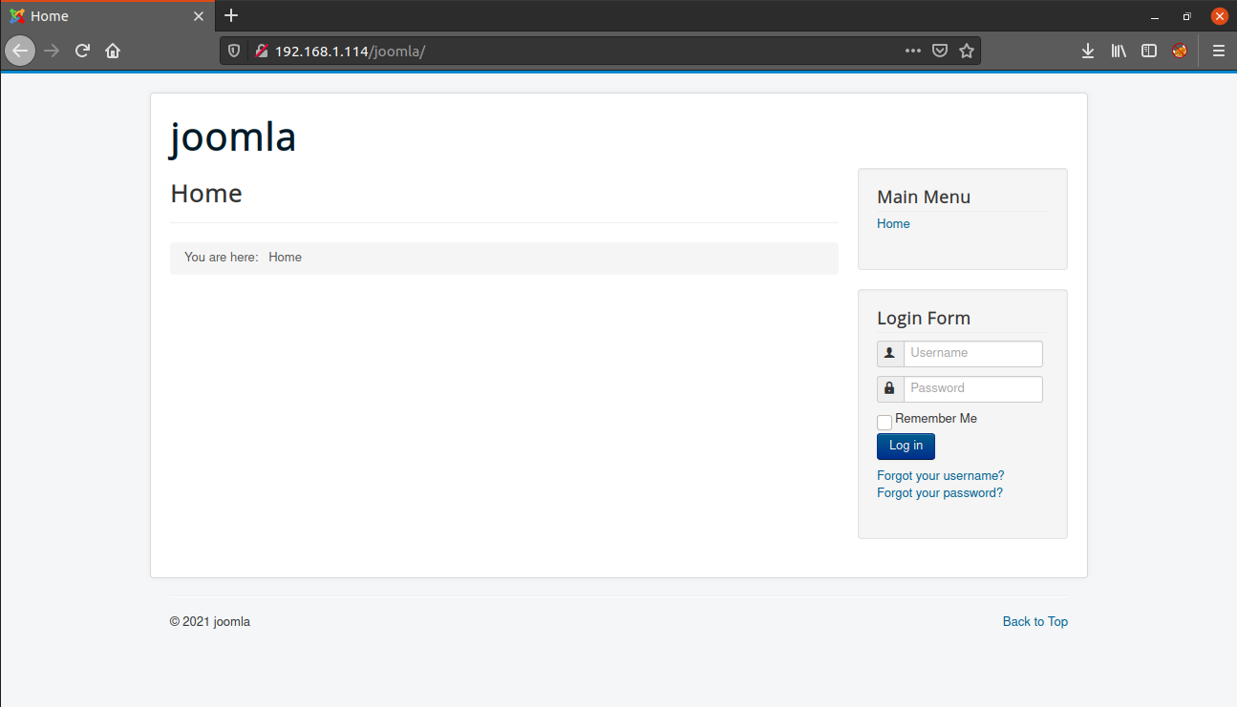The height and width of the screenshot is (707, 1237).
Task: Click the extension icon next to sidebar button
Action: (1180, 51)
